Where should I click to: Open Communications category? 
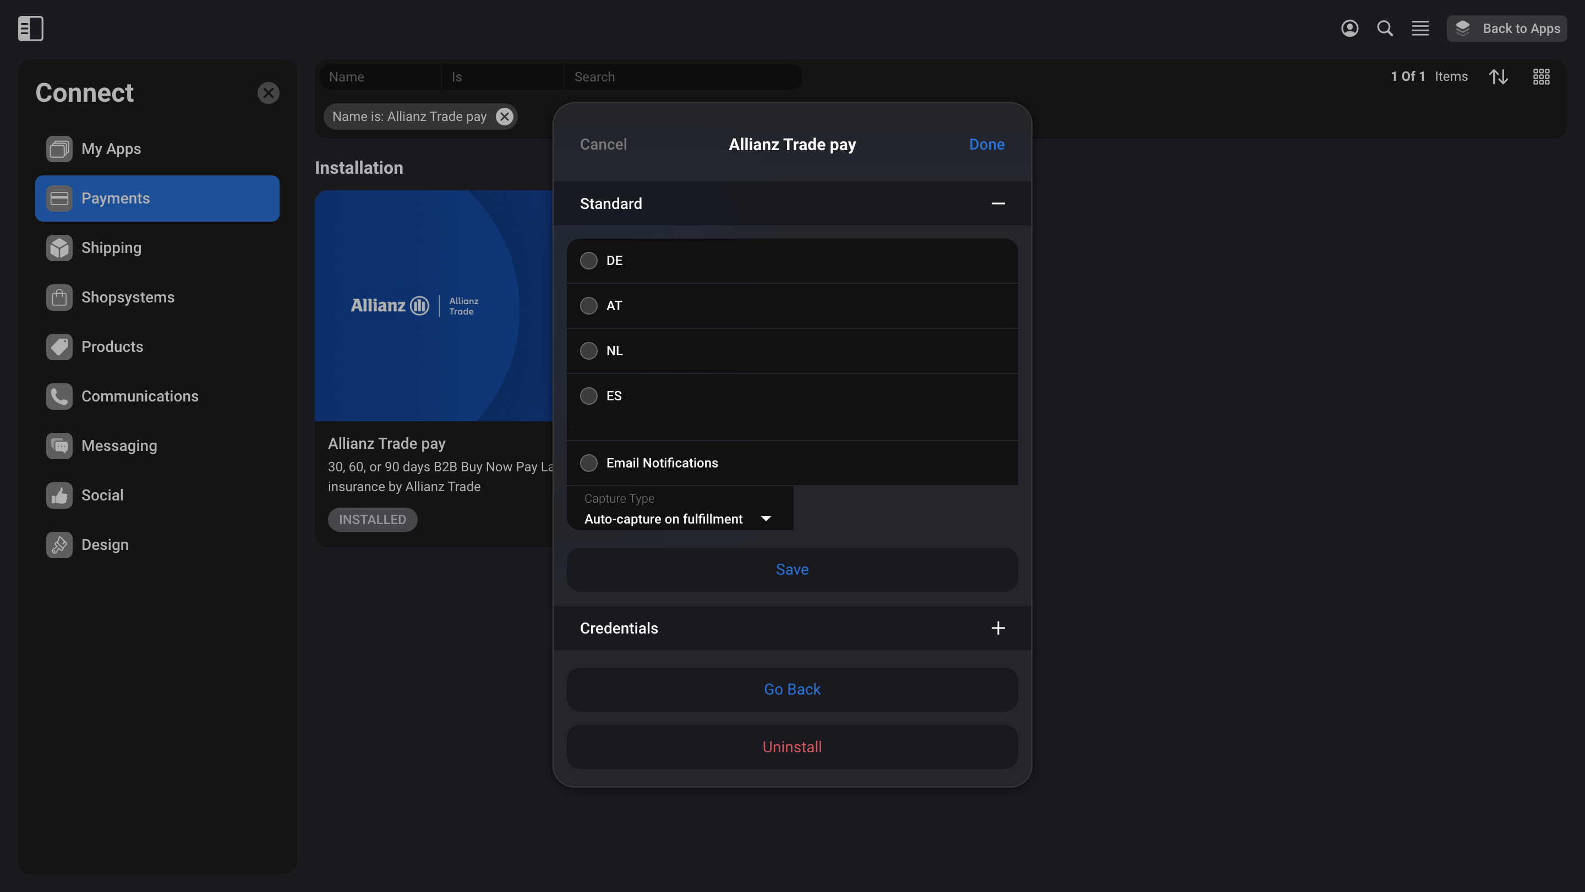click(x=157, y=396)
